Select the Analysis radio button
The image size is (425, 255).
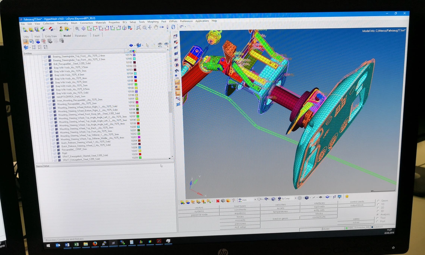tap(378, 215)
